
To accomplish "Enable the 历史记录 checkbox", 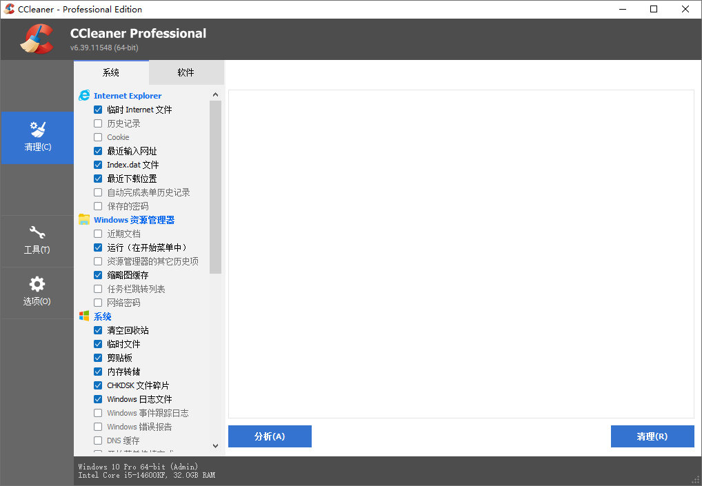I will [x=97, y=123].
